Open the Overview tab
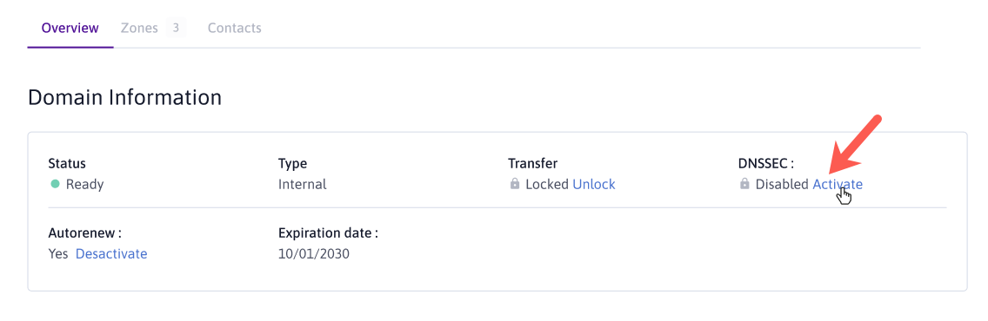 pos(70,29)
